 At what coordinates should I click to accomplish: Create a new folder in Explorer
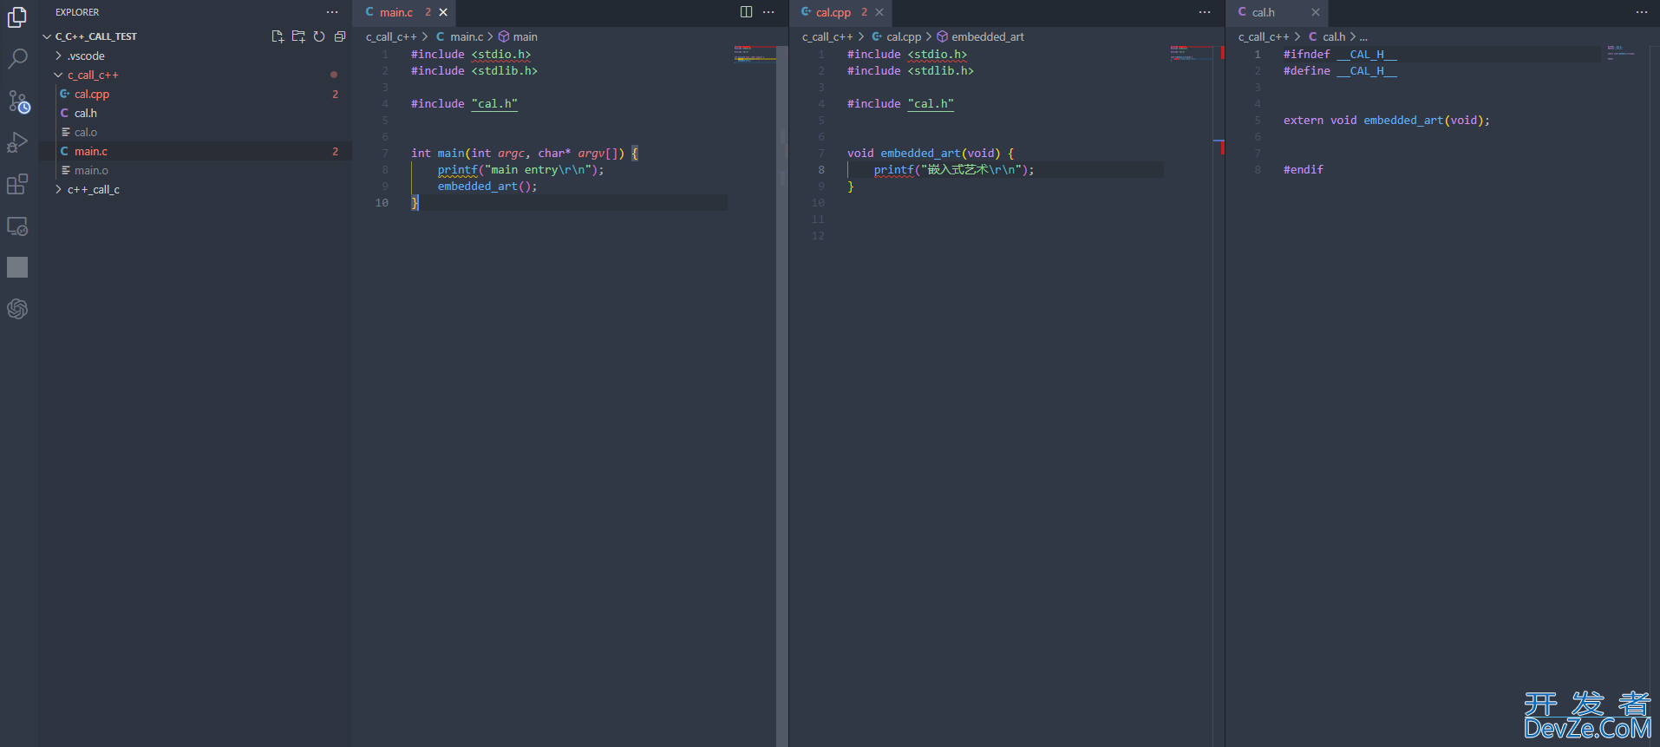[298, 36]
